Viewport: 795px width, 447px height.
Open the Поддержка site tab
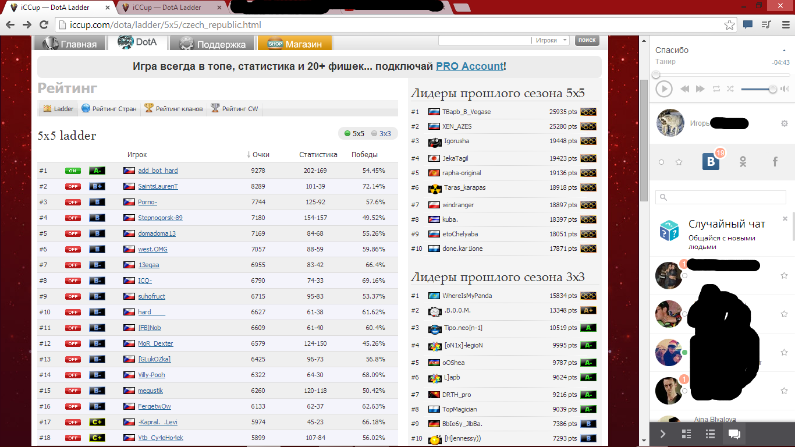[212, 44]
